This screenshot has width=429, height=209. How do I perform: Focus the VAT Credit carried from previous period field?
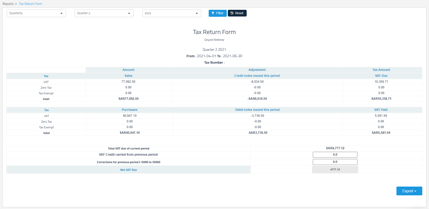pos(335,155)
